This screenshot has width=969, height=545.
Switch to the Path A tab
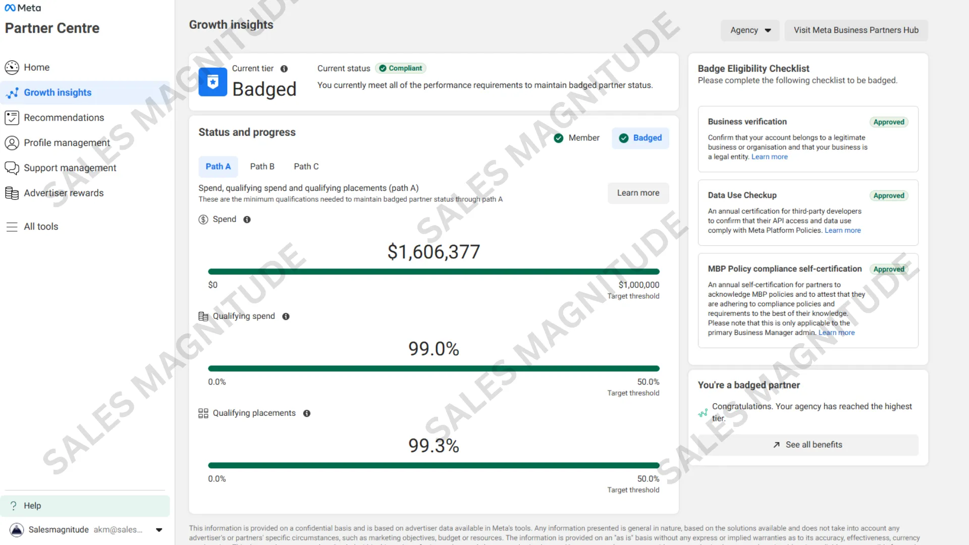click(218, 167)
